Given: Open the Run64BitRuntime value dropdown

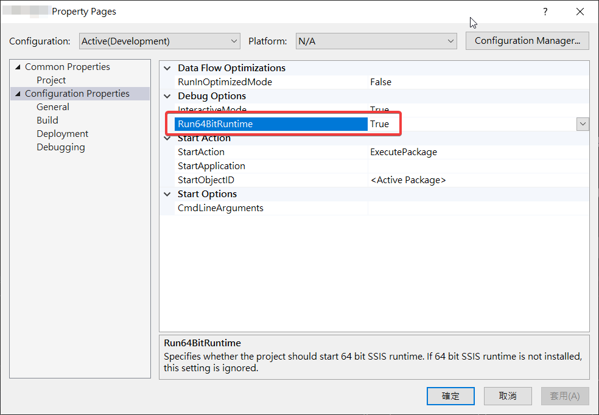Looking at the screenshot, I should tap(583, 124).
